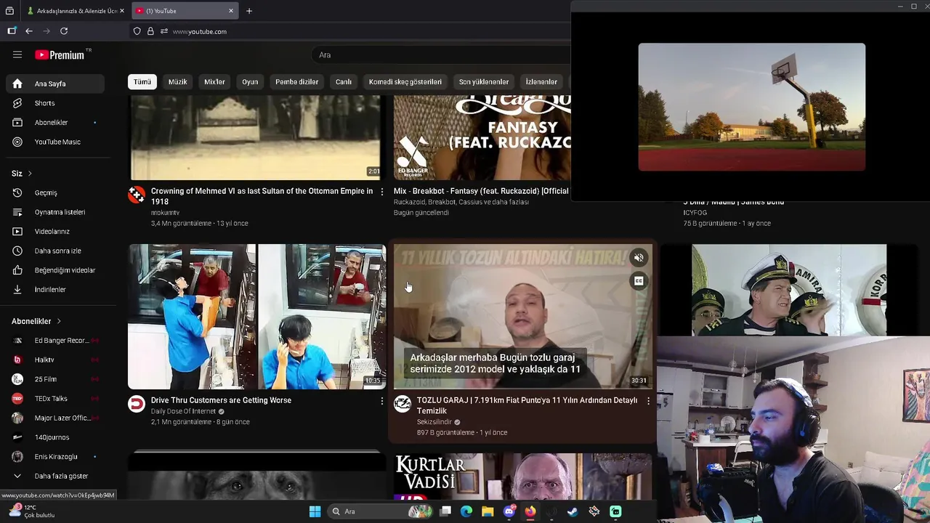Expand the Siz section chevron
This screenshot has height=523, width=930.
[30, 174]
